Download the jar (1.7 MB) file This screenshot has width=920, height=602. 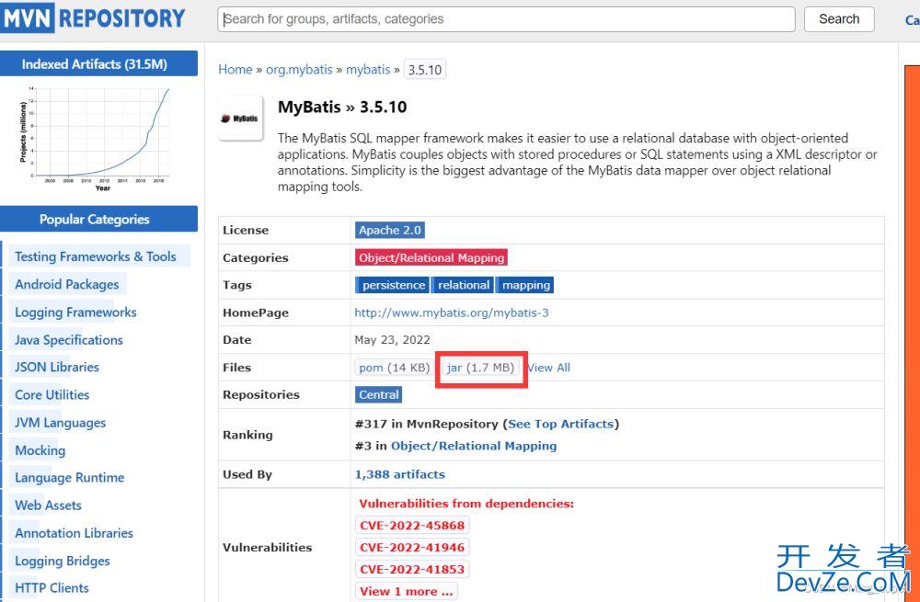point(480,368)
